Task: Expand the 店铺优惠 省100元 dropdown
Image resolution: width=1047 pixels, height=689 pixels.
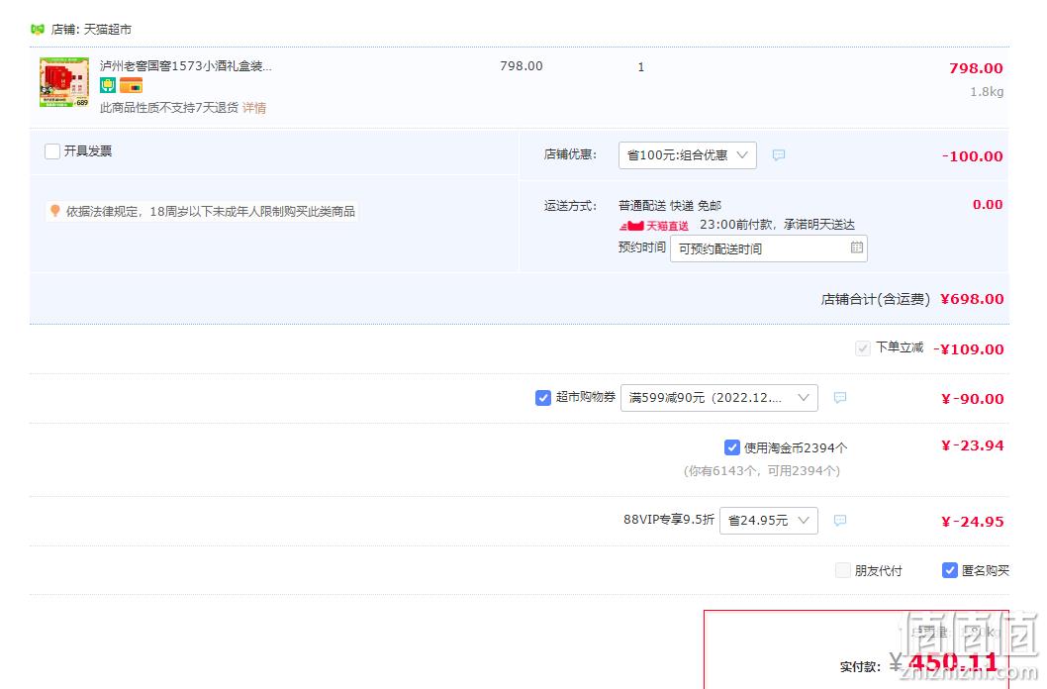Action: point(687,154)
